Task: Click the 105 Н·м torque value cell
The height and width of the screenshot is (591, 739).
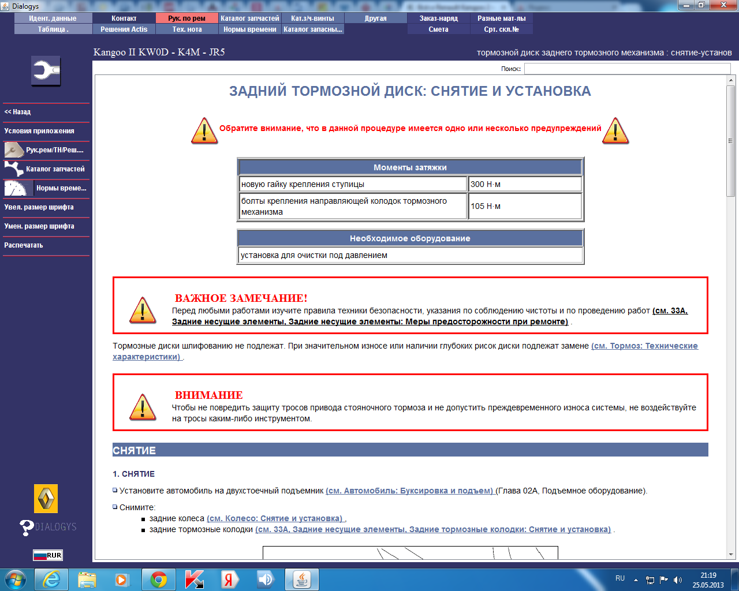Action: (525, 206)
